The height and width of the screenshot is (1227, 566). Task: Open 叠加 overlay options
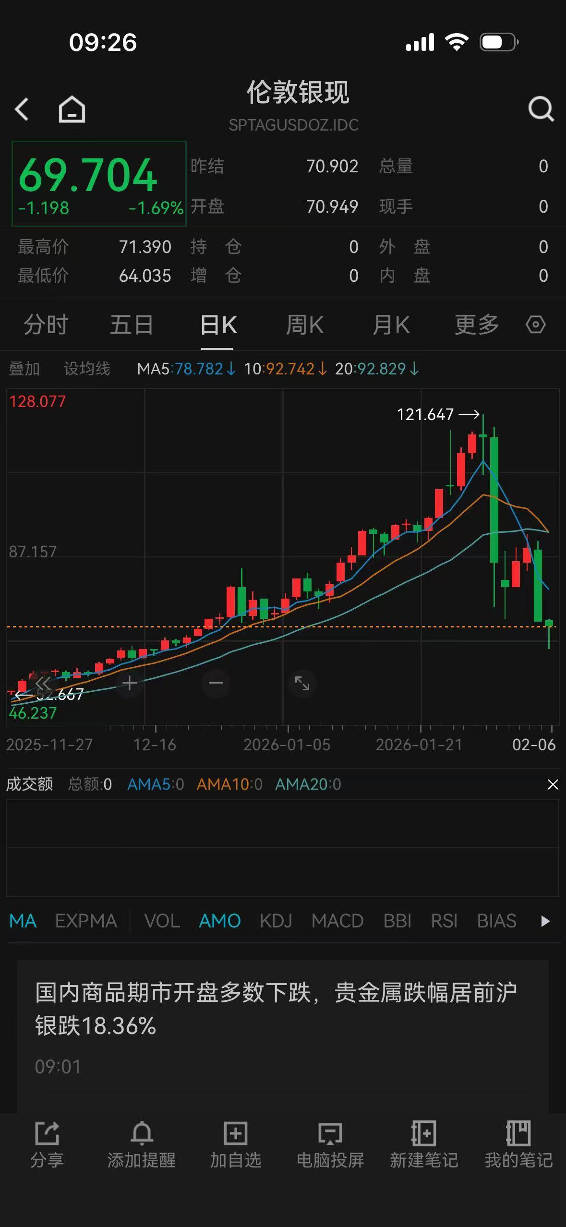[x=24, y=369]
